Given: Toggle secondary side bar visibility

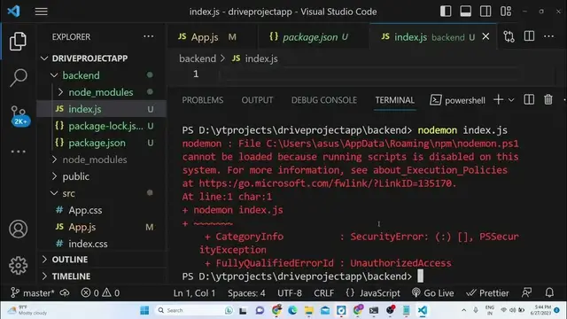Looking at the screenshot, I should [485, 12].
